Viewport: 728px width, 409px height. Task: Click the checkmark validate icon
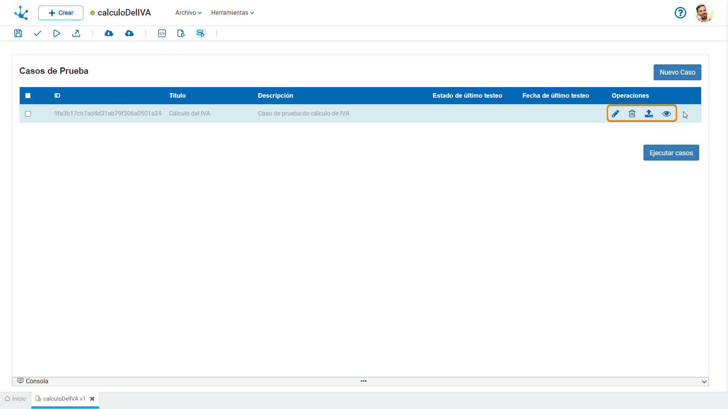pyautogui.click(x=37, y=33)
